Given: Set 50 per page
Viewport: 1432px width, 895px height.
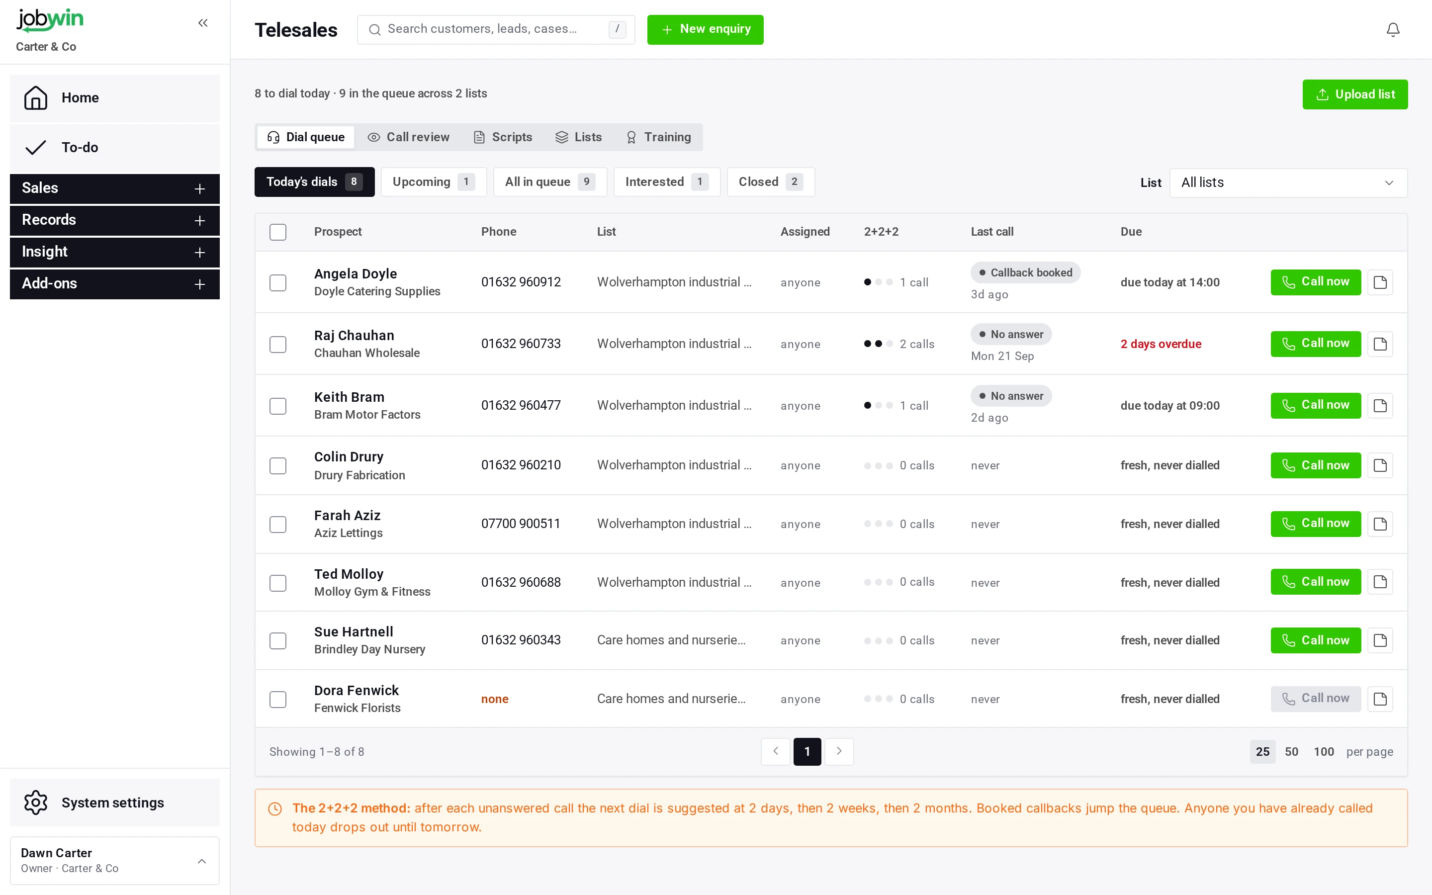Looking at the screenshot, I should (1291, 752).
